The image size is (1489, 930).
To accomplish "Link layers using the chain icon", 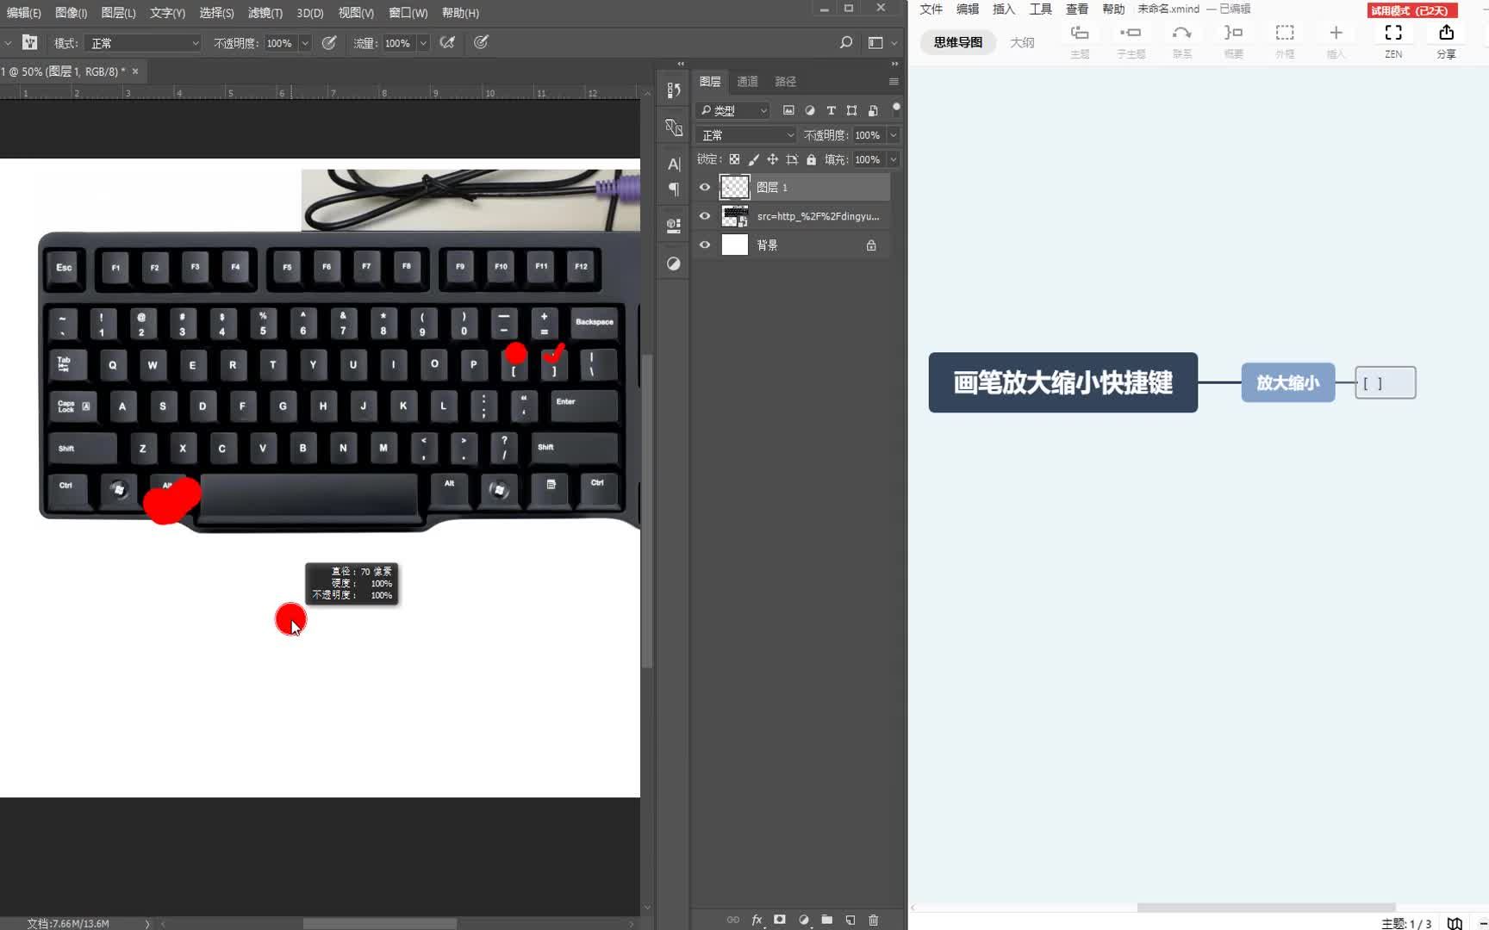I will [732, 920].
